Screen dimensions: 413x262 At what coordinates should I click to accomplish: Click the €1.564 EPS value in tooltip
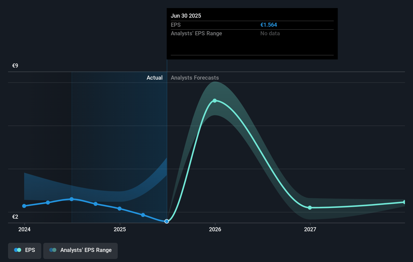(268, 25)
